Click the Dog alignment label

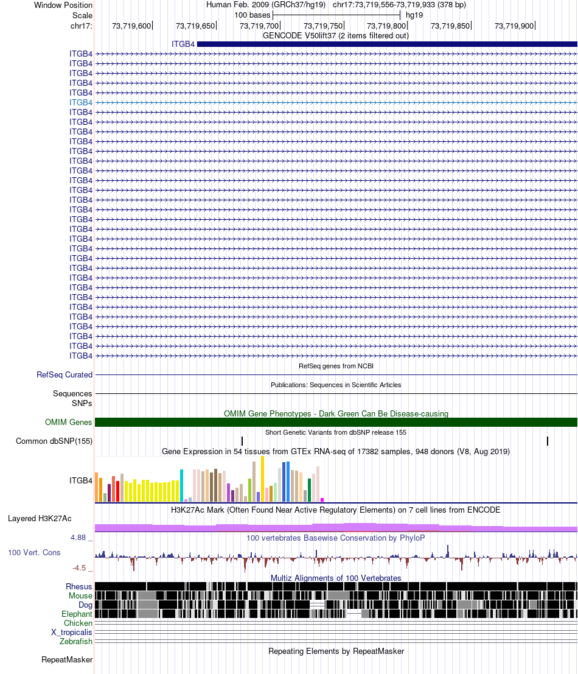tap(85, 605)
